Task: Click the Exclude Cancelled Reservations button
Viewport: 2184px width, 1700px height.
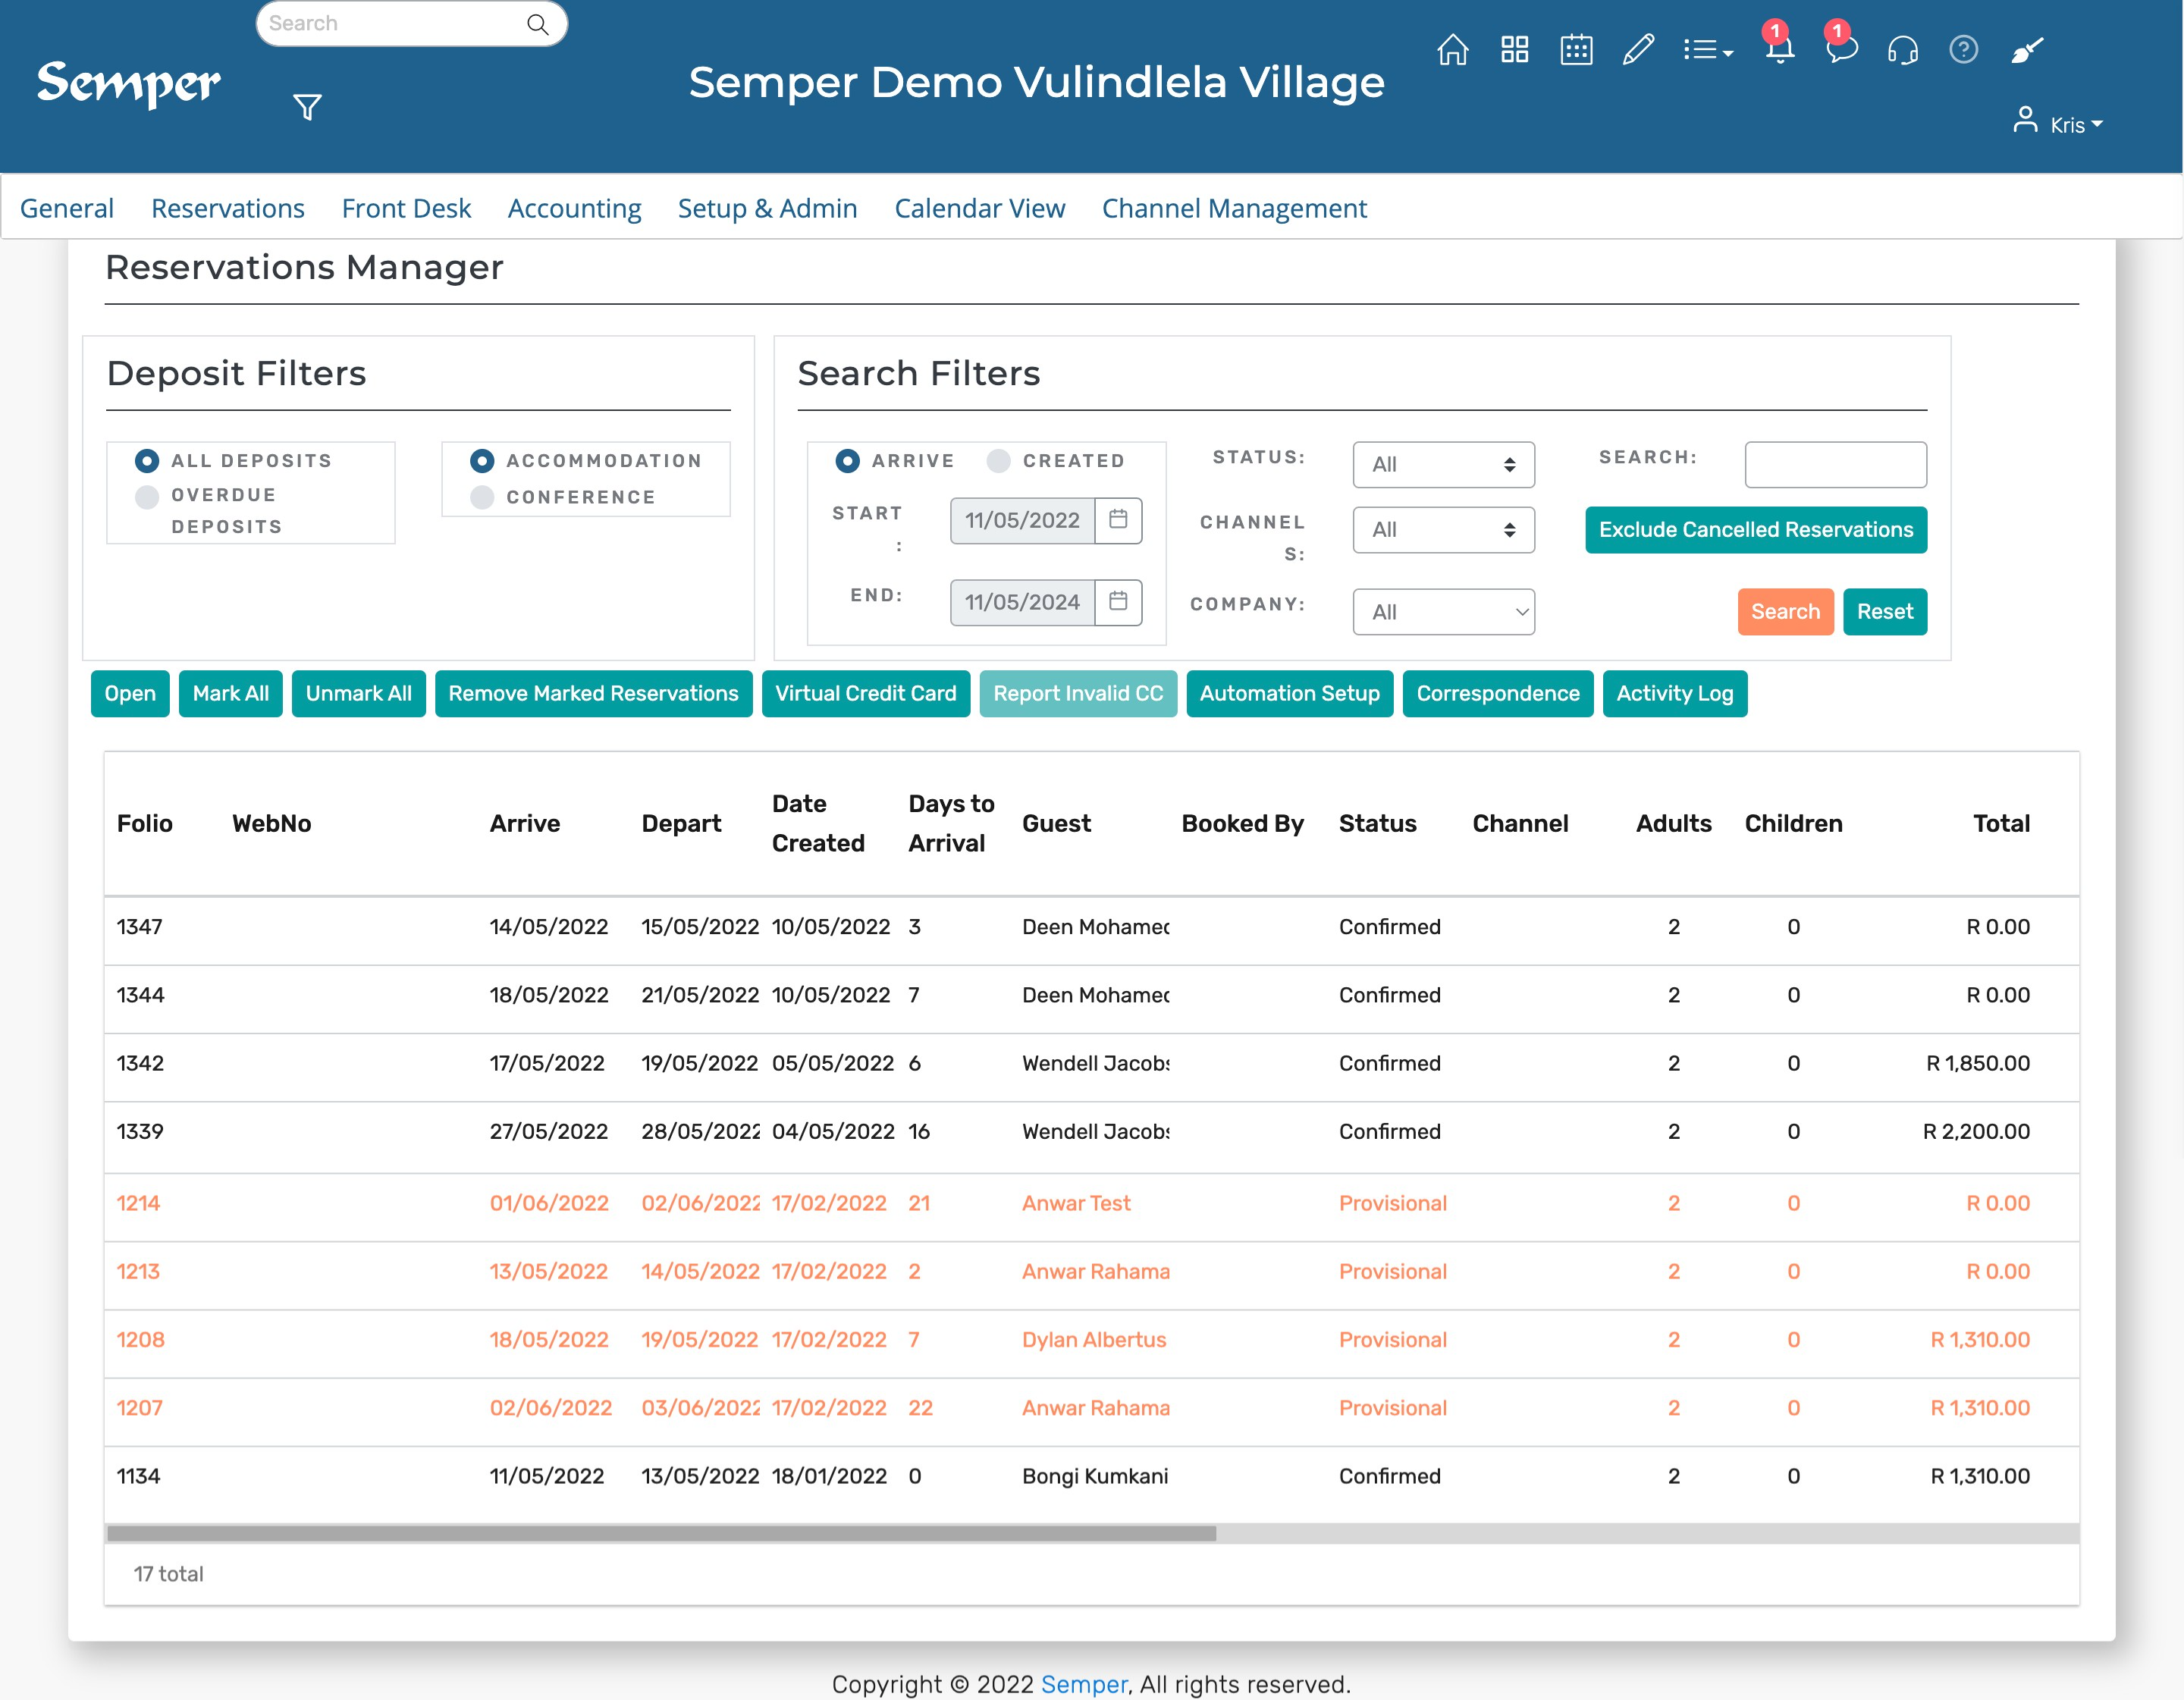Action: (x=1755, y=530)
